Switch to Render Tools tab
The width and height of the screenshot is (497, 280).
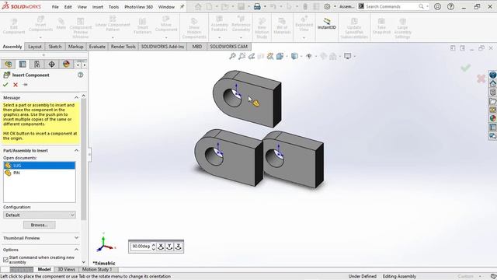(x=123, y=47)
